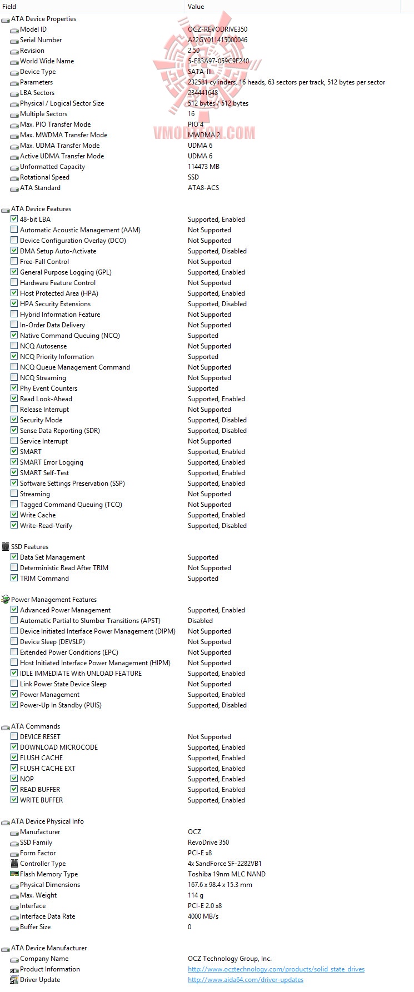The width and height of the screenshot is (414, 992).
Task: Click the icon next to Physical Dimensions
Action: pyautogui.click(x=14, y=885)
